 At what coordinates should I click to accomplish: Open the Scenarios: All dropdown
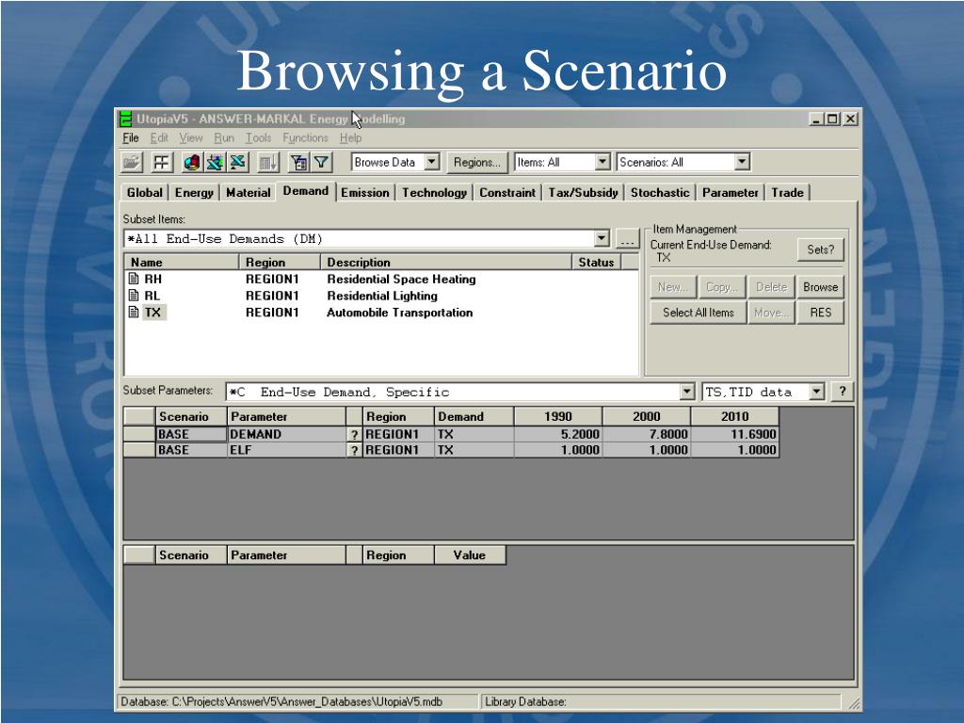point(742,162)
